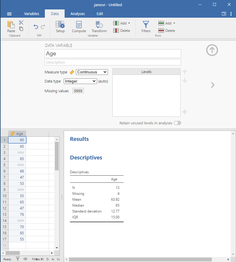The image size is (236, 262).
Task: Select row header 14
Action: 4,220
